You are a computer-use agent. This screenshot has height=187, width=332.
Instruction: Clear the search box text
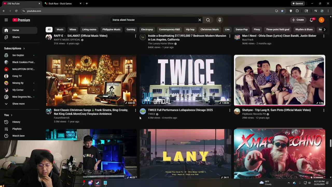point(200,20)
